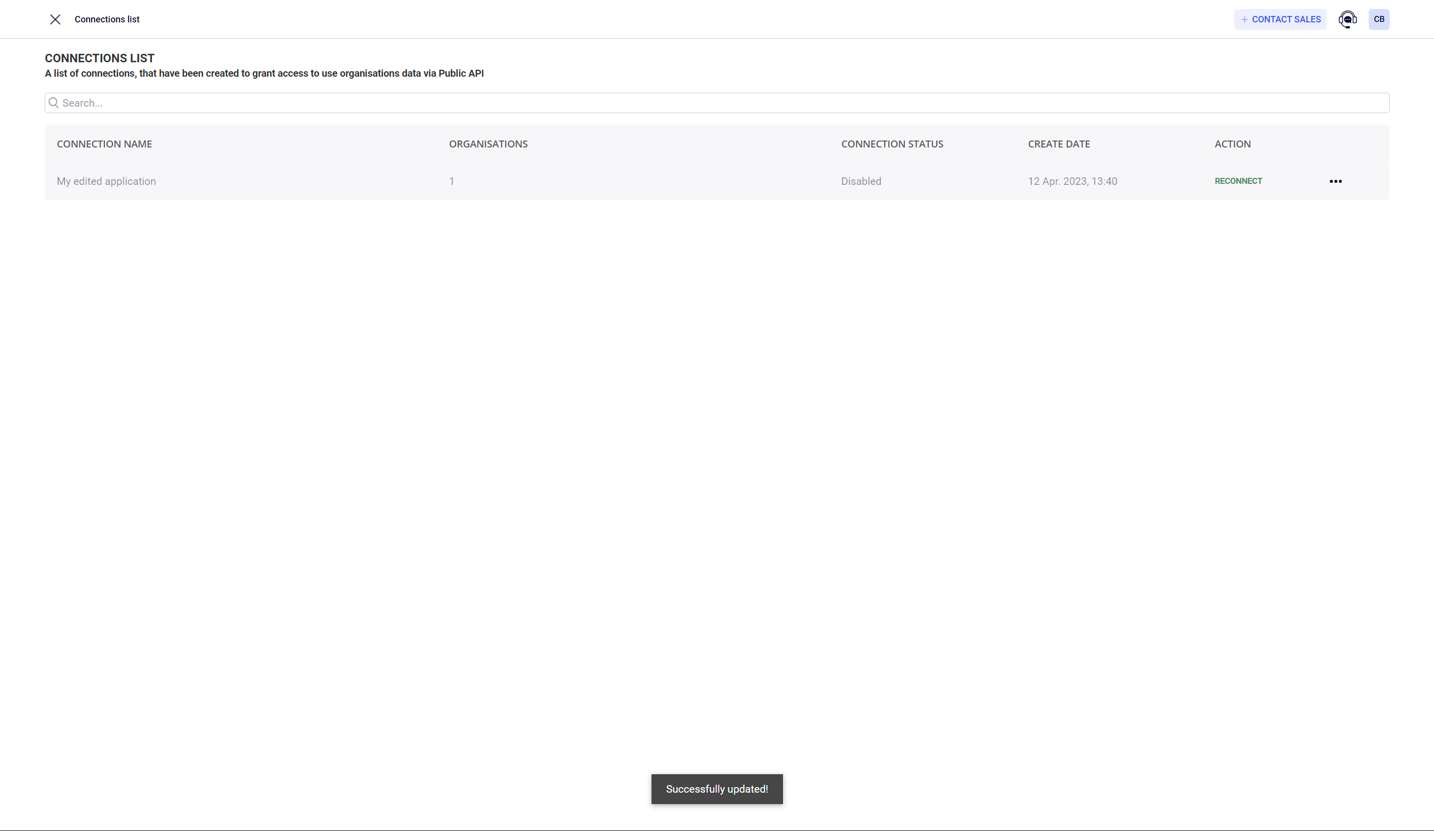Click the Disabled connection status cell

[x=861, y=181]
